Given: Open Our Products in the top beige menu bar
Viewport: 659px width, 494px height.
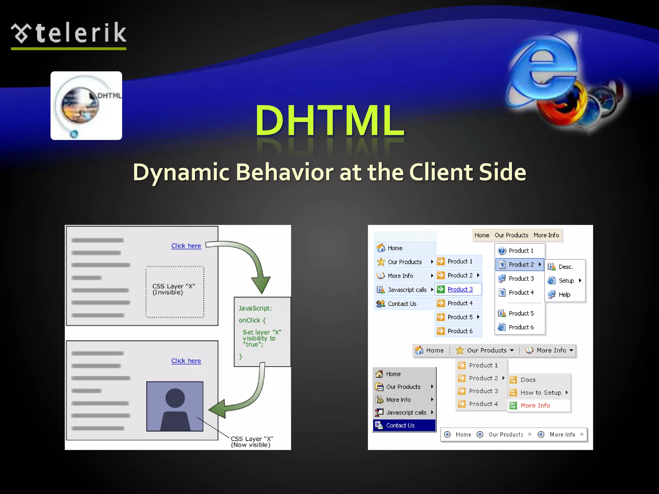Looking at the screenshot, I should [511, 235].
